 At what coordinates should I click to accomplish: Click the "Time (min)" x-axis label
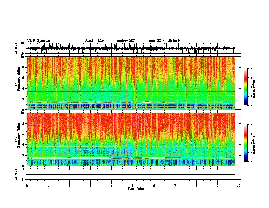[x=136, y=189]
